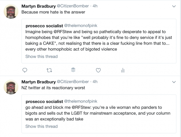181x137 pixels.
Task: Open prosecco socialist name in first quote
Action: (44, 26)
